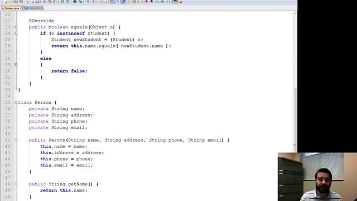The image size is (357, 201).
Task: Click 'return this.name;' on line 49
Action: click(64, 190)
